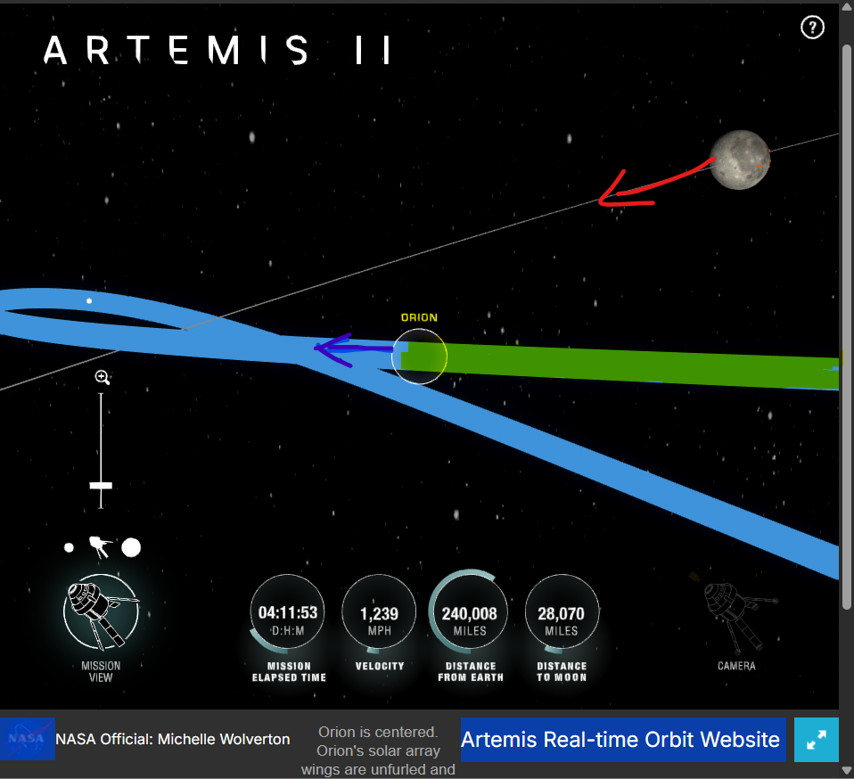Click the vertical scrollbar thumb
This screenshot has width=854, height=779.
pos(846,326)
